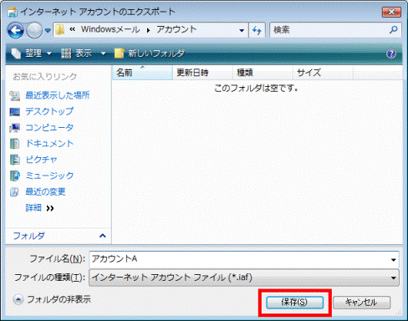Expand 詳細 to show more links
408x321 pixels.
coord(39,208)
